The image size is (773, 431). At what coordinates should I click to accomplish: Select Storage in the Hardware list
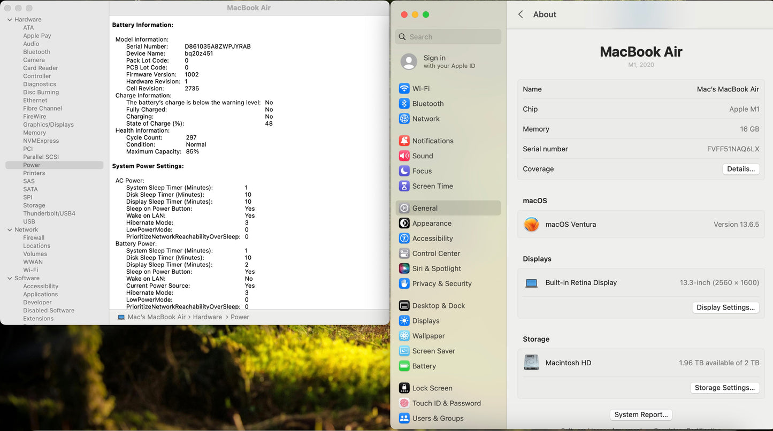tap(34, 205)
